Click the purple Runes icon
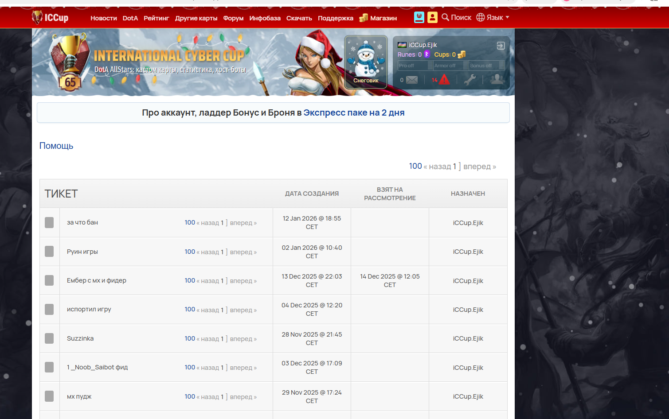The height and width of the screenshot is (419, 669). (427, 54)
